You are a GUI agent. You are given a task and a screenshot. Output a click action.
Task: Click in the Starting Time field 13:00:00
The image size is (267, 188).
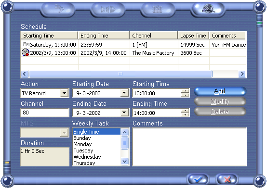pyautogui.click(x=157, y=93)
